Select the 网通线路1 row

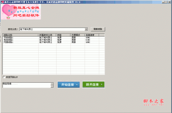54,42
